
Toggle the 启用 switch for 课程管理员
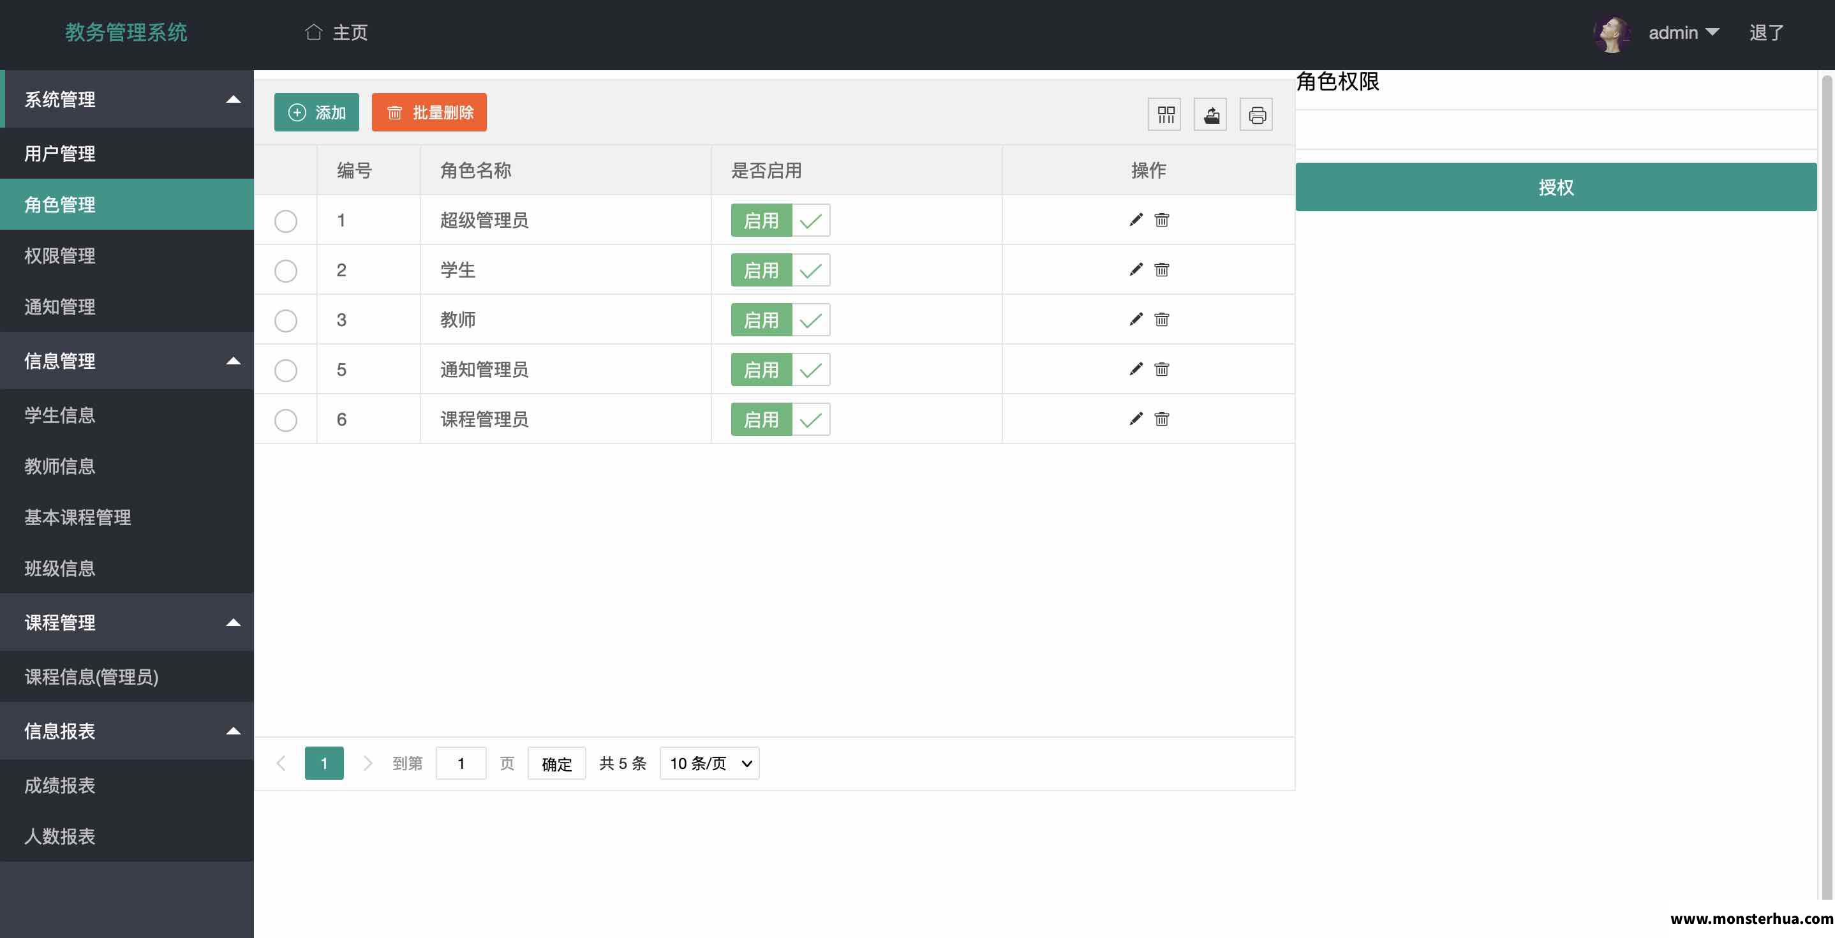click(x=780, y=421)
